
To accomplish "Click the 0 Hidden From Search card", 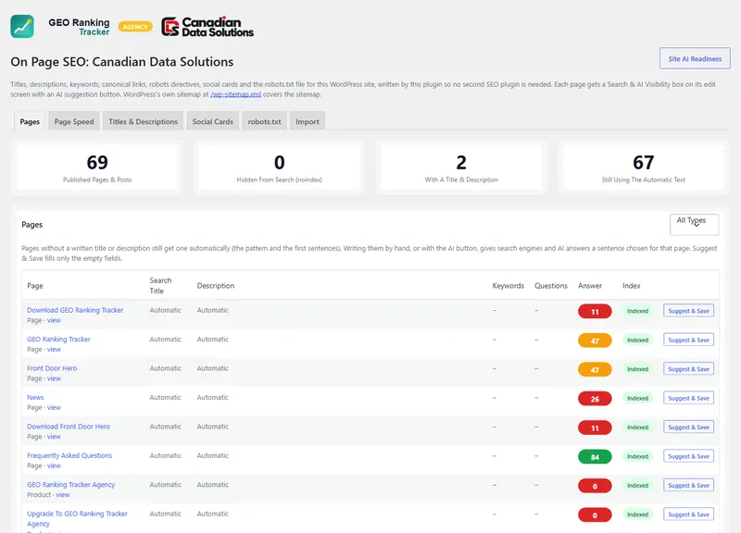I will (280, 167).
